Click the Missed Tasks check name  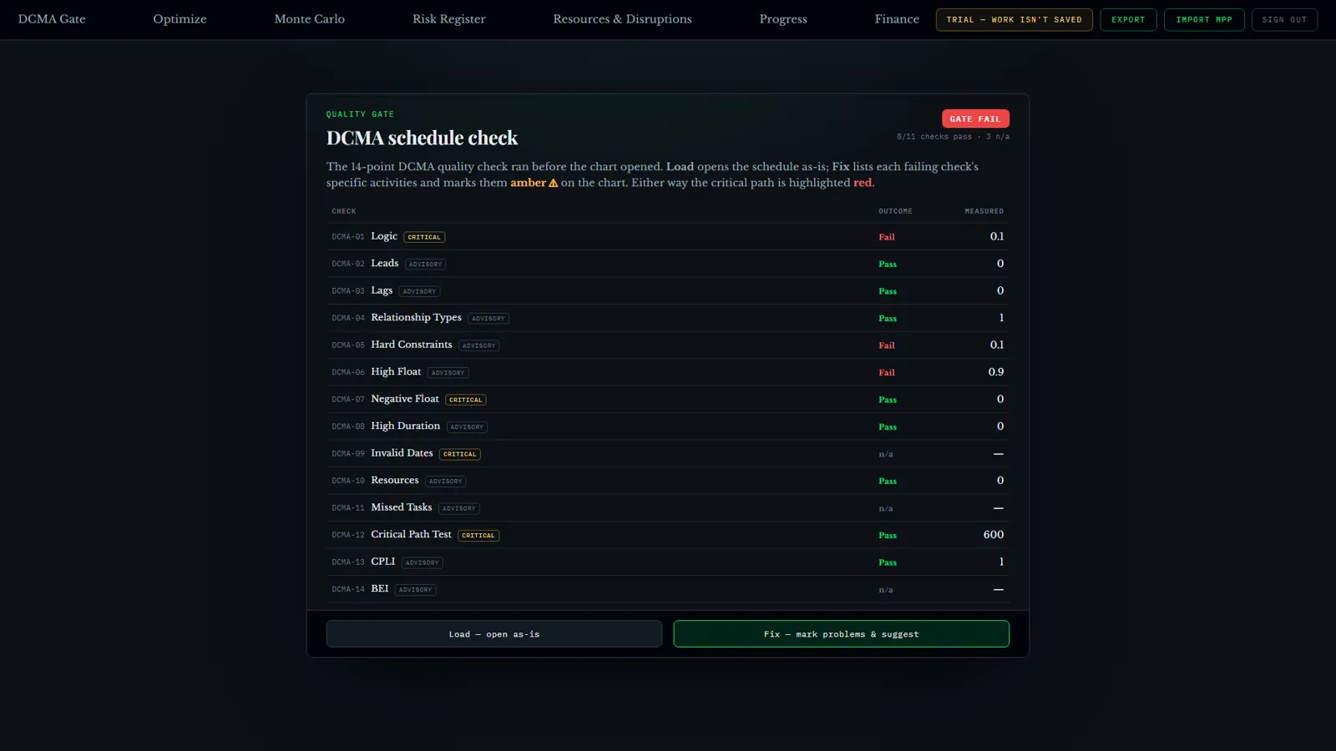tap(402, 507)
